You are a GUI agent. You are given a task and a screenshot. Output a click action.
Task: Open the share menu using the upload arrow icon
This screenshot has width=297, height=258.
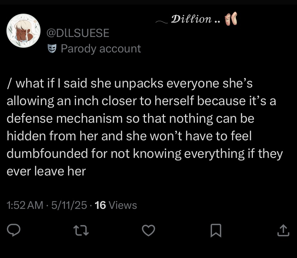coord(283,230)
